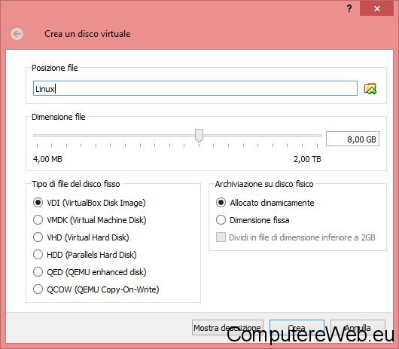Click the Crea button
The width and height of the screenshot is (399, 349).
[297, 328]
